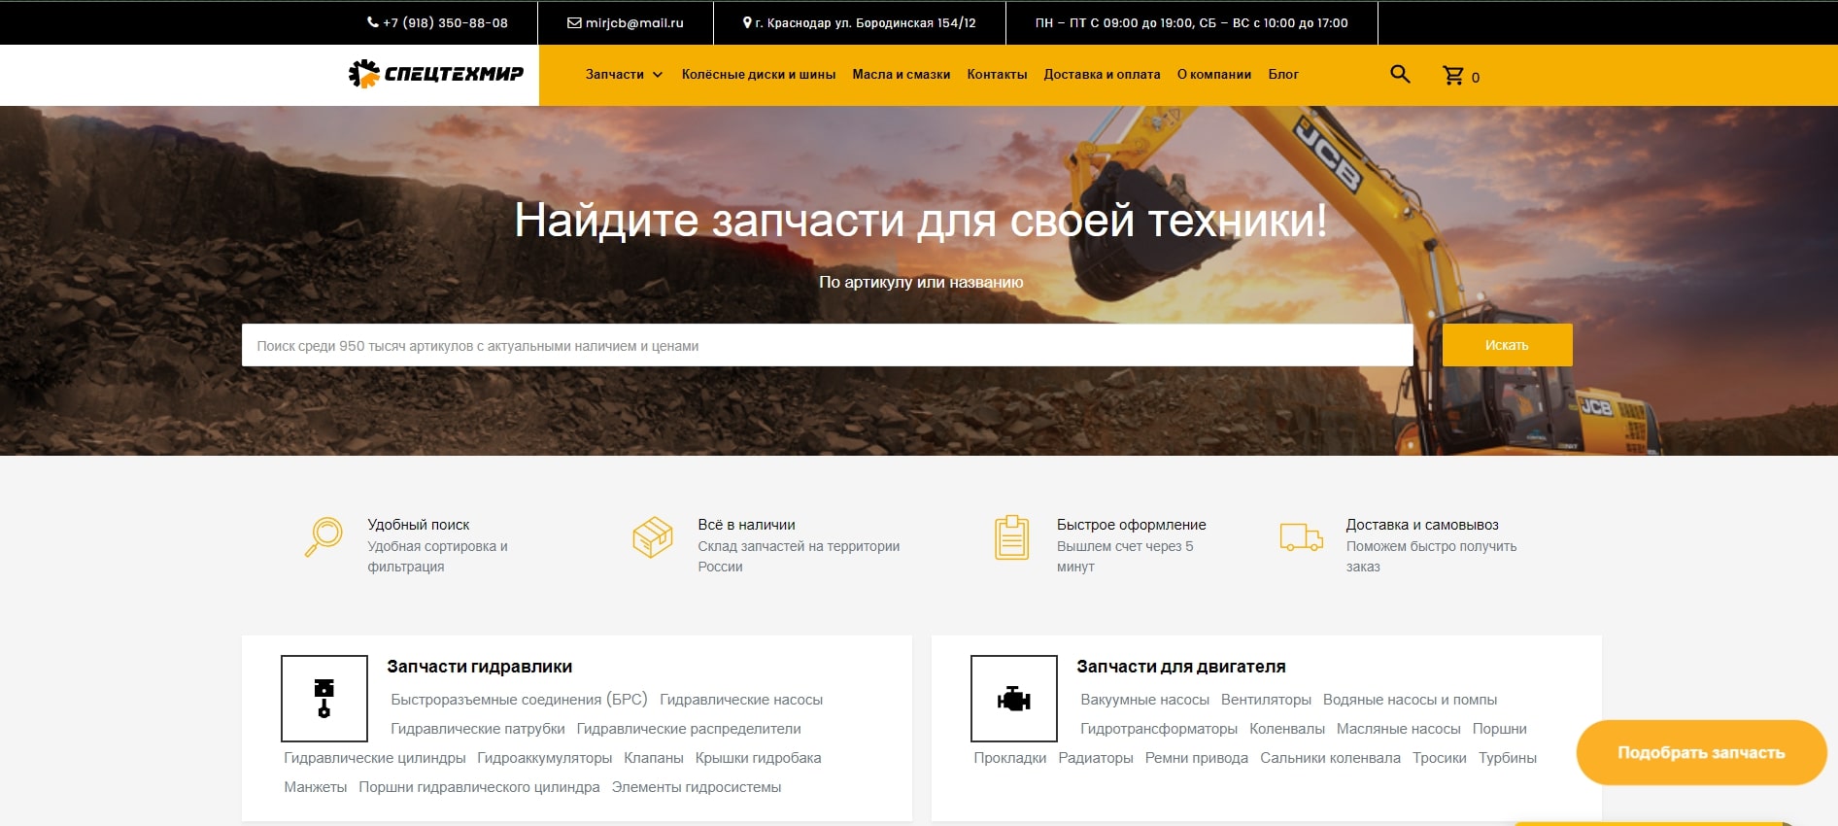1838x826 pixels.
Task: Open Гидротрансформаторы link
Action: pos(1159,729)
